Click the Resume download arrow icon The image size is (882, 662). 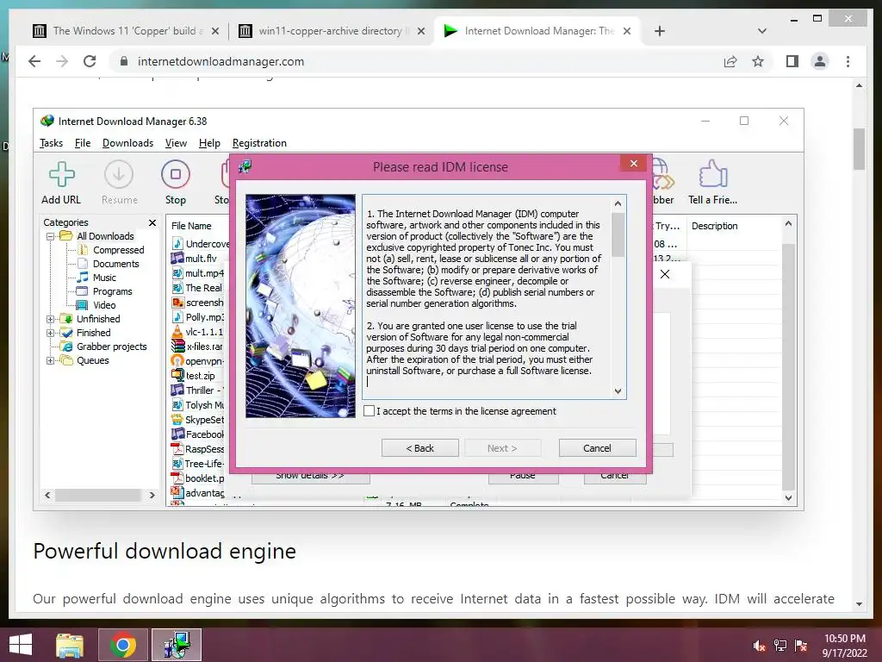(x=119, y=174)
